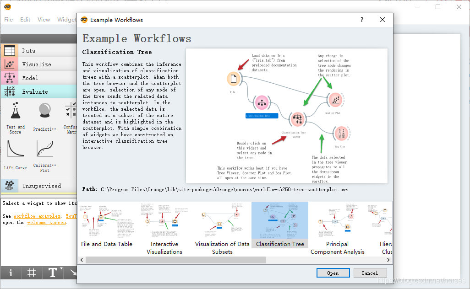Click the Visualize category scatter icon
Image resolution: width=470 pixels, height=289 pixels.
(x=10, y=64)
